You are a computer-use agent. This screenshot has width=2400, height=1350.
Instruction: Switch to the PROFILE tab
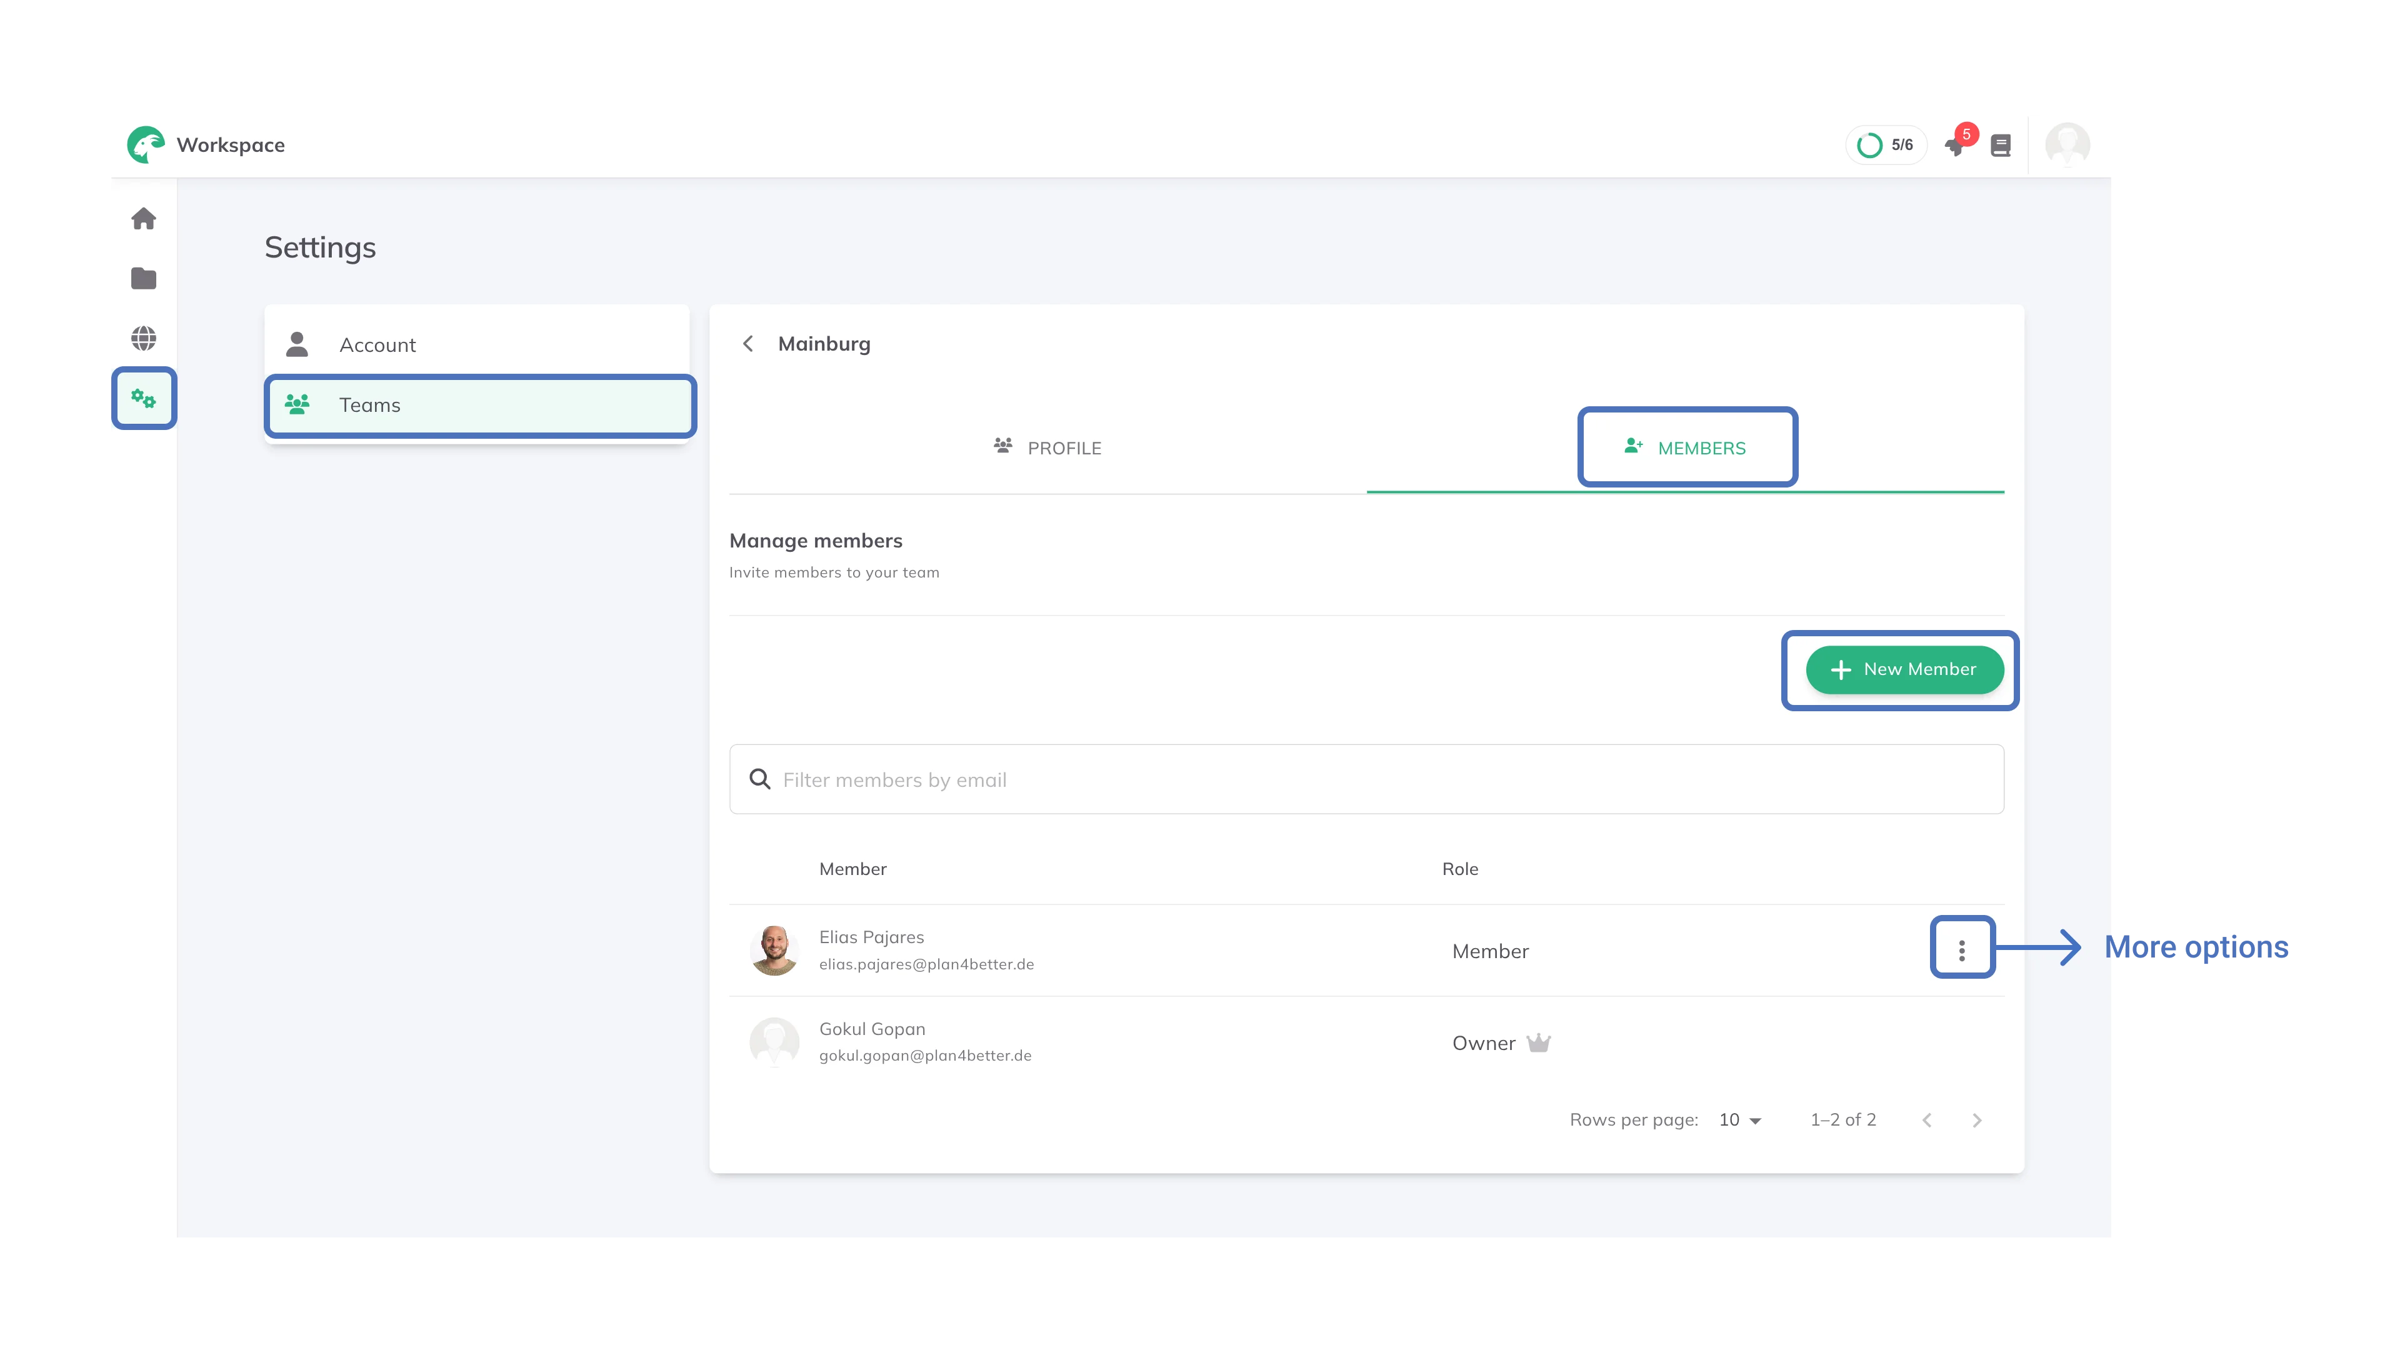coord(1047,448)
